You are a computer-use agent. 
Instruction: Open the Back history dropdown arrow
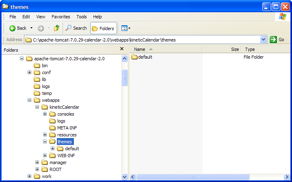31,28
